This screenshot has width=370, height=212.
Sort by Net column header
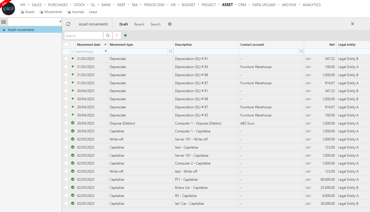(x=332, y=45)
